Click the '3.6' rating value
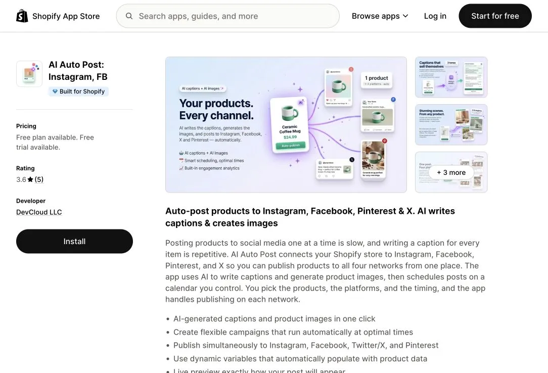The height and width of the screenshot is (373, 548). coord(21,179)
